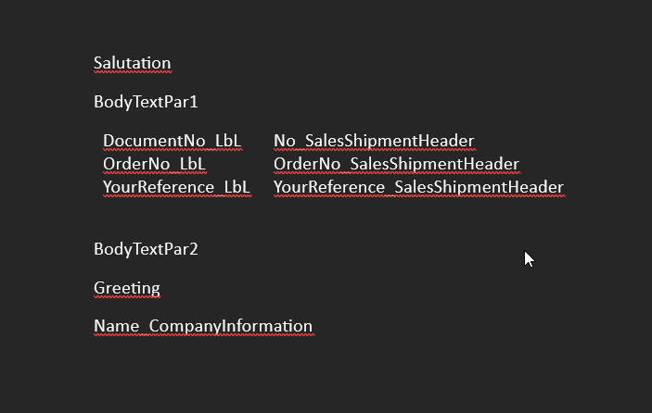
Task: Select the OrderNo_LbL label cell
Action: [154, 165]
